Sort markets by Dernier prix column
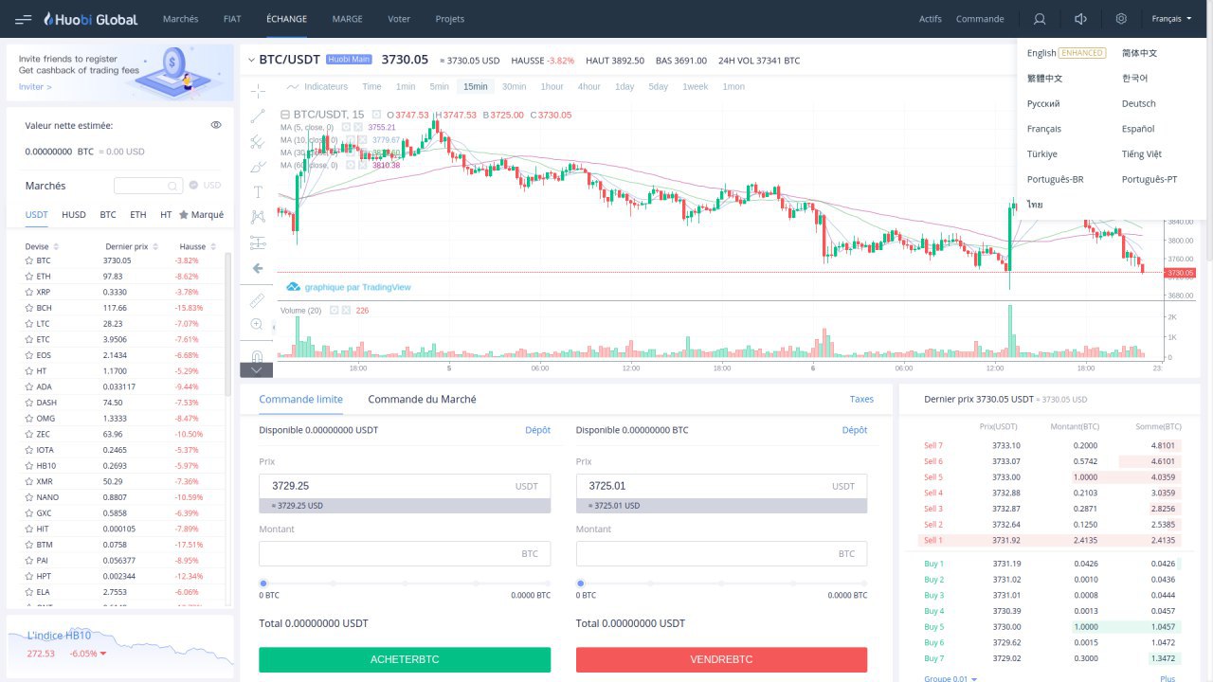This screenshot has height=682, width=1213. (131, 246)
